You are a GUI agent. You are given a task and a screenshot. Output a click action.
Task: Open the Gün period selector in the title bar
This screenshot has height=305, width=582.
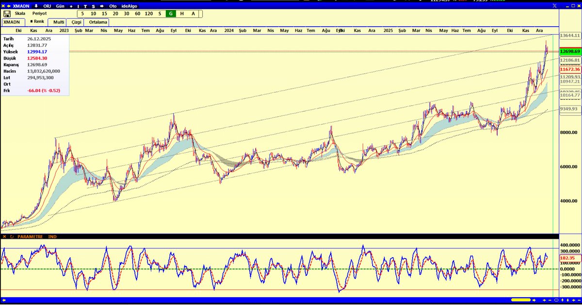coord(60,6)
